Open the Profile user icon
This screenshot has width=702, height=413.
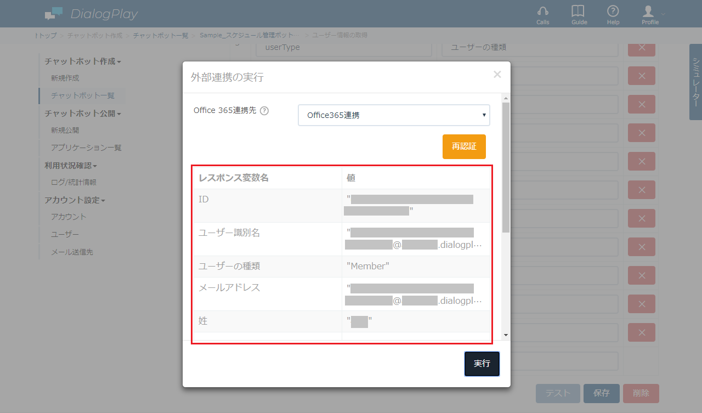point(651,15)
